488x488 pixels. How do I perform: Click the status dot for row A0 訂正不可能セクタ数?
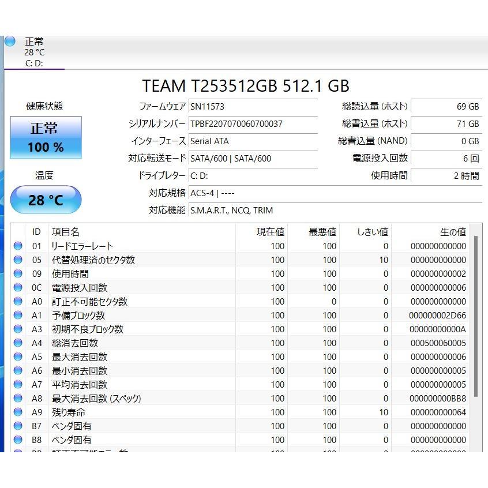(18, 301)
